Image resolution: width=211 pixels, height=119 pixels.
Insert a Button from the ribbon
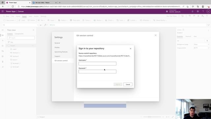[x=31, y=20]
